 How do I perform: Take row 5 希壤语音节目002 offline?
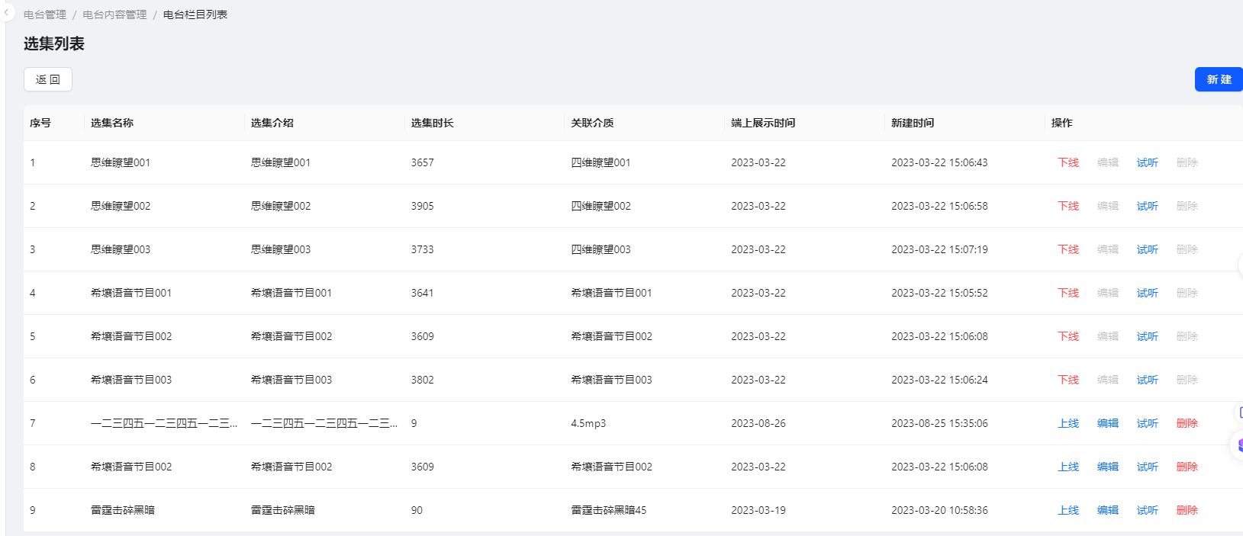click(x=1067, y=336)
